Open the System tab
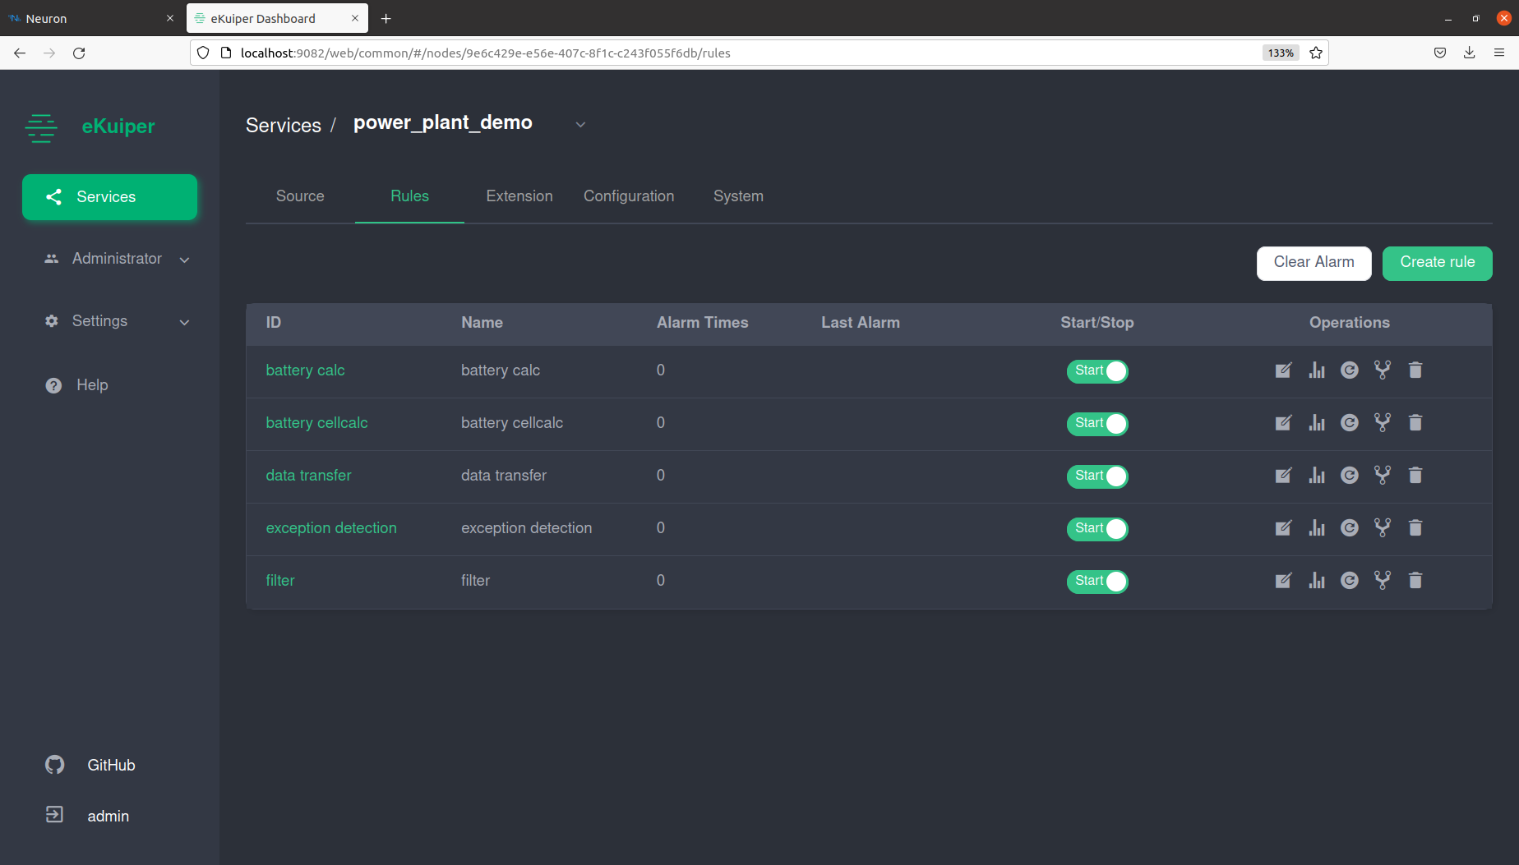Viewport: 1519px width, 865px height. [x=738, y=196]
